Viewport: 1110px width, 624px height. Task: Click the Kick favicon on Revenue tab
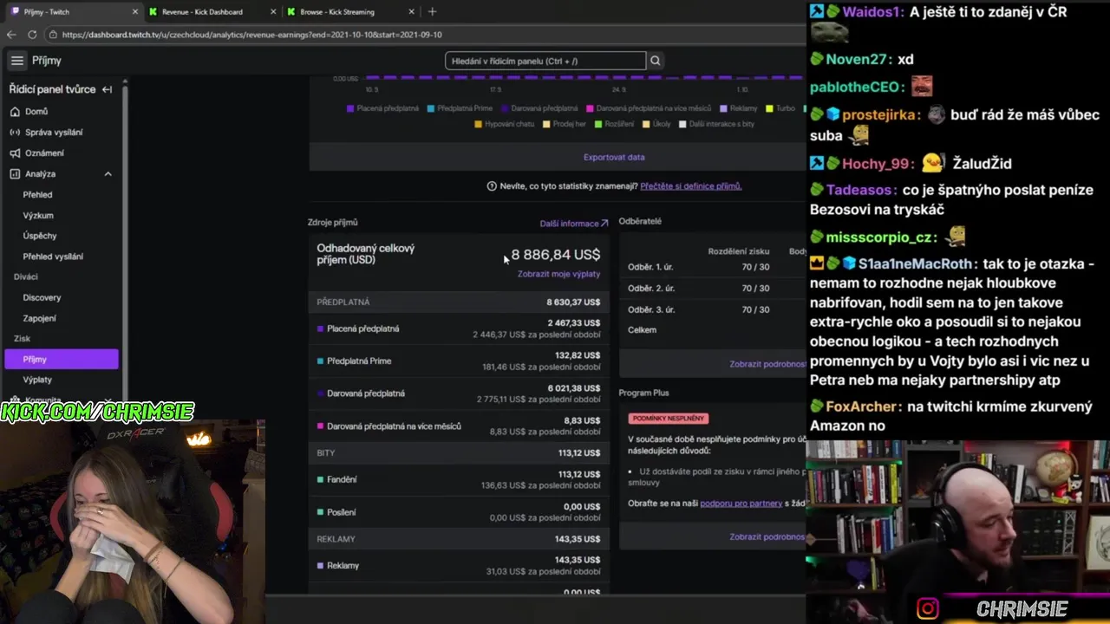pos(153,12)
